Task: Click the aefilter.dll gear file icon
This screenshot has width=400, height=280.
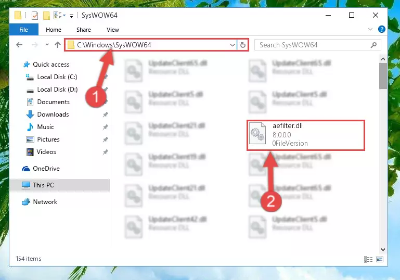Action: 257,133
